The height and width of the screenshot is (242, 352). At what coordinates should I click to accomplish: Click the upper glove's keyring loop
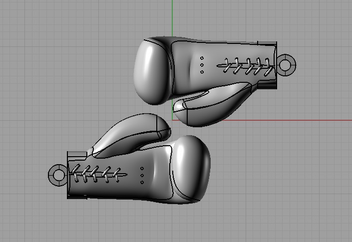pos(286,64)
